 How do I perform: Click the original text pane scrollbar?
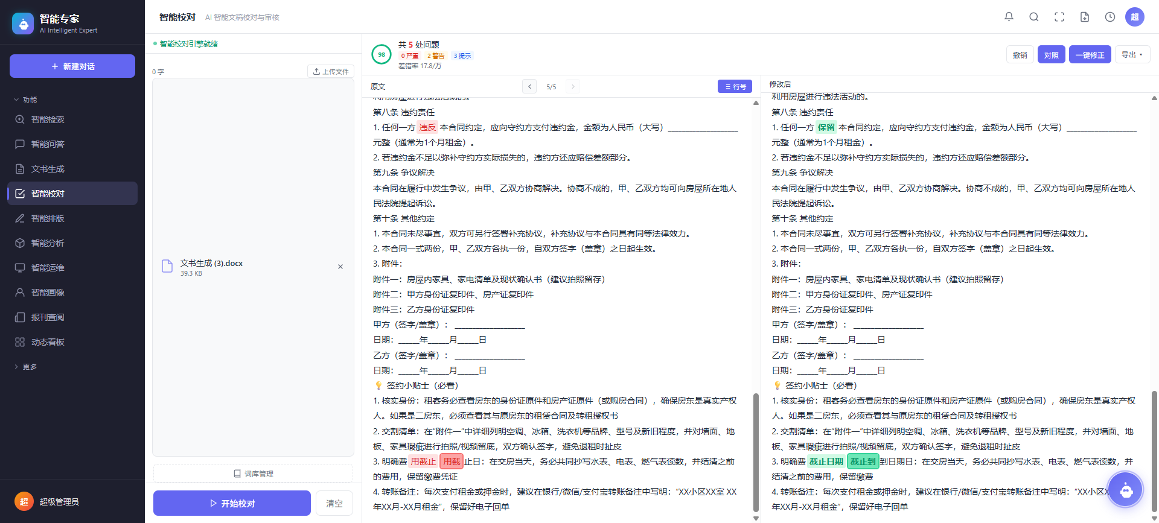pyautogui.click(x=756, y=452)
